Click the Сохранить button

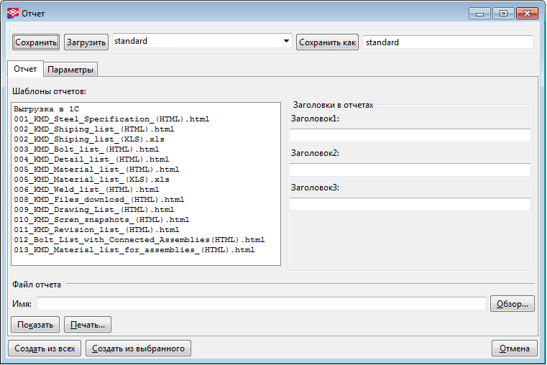(36, 42)
